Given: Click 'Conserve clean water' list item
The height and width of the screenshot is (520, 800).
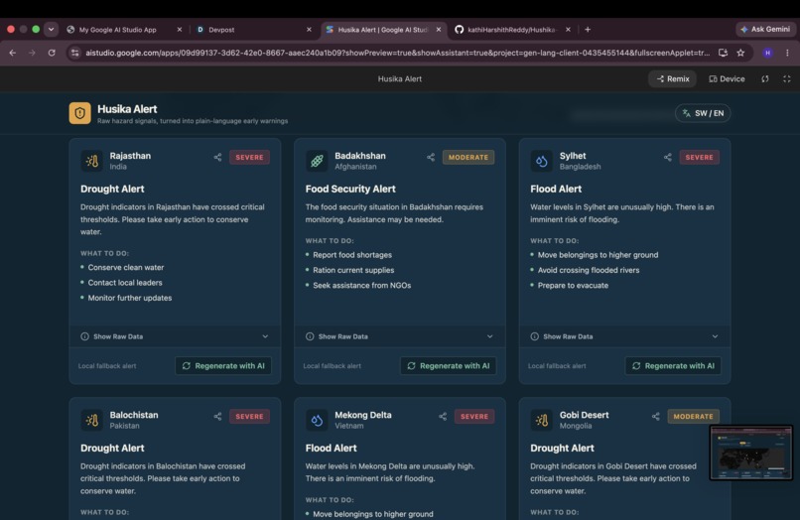Looking at the screenshot, I should (126, 267).
